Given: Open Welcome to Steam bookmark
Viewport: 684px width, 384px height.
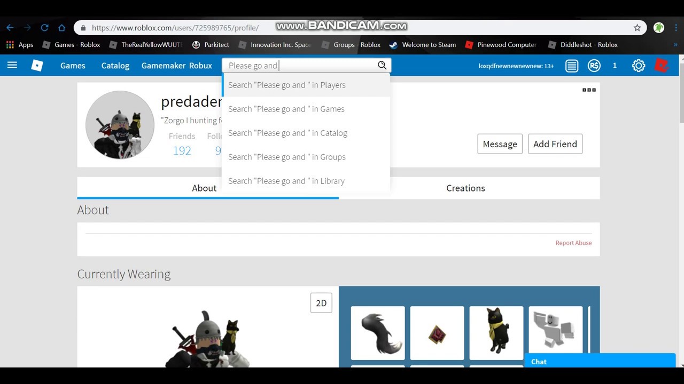Looking at the screenshot, I should coord(423,45).
